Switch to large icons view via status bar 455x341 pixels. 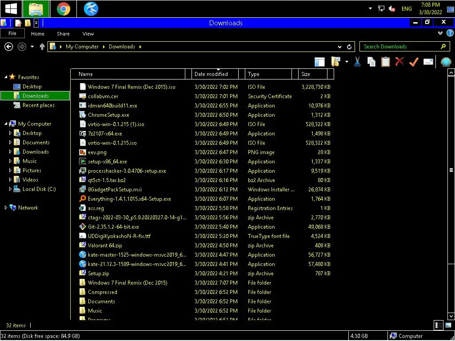point(448,325)
